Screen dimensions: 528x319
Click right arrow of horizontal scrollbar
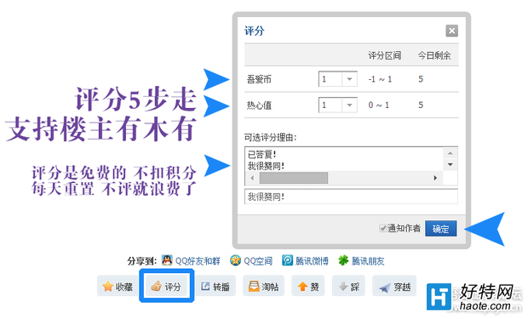click(435, 178)
